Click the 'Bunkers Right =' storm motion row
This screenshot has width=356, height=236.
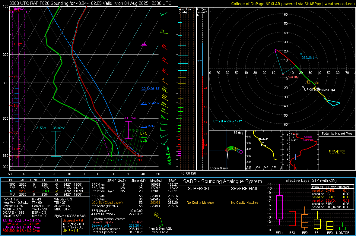click(x=117, y=222)
